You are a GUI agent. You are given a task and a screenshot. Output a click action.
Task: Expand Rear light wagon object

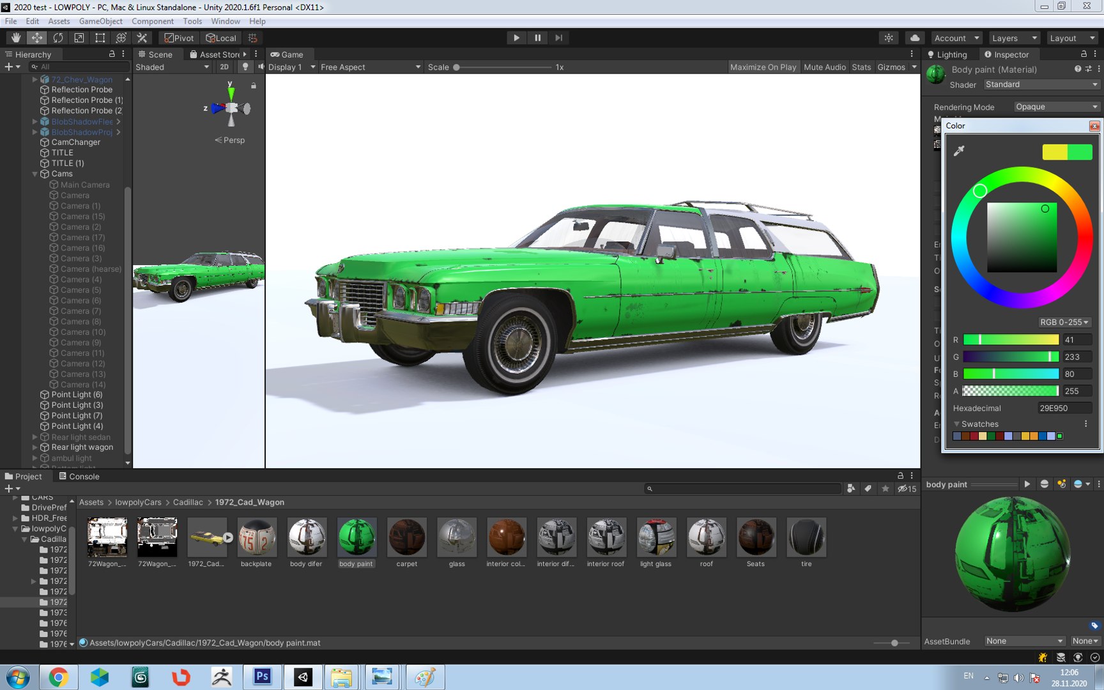tap(35, 447)
